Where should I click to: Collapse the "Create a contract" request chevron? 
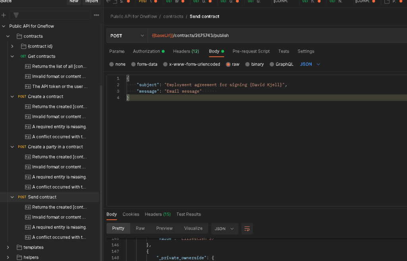coord(12,96)
